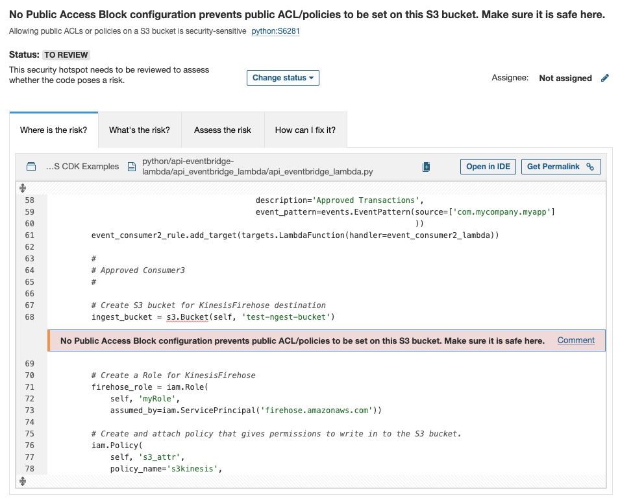Click the Comment link on the hotspot message
620x500 pixels.
(576, 340)
